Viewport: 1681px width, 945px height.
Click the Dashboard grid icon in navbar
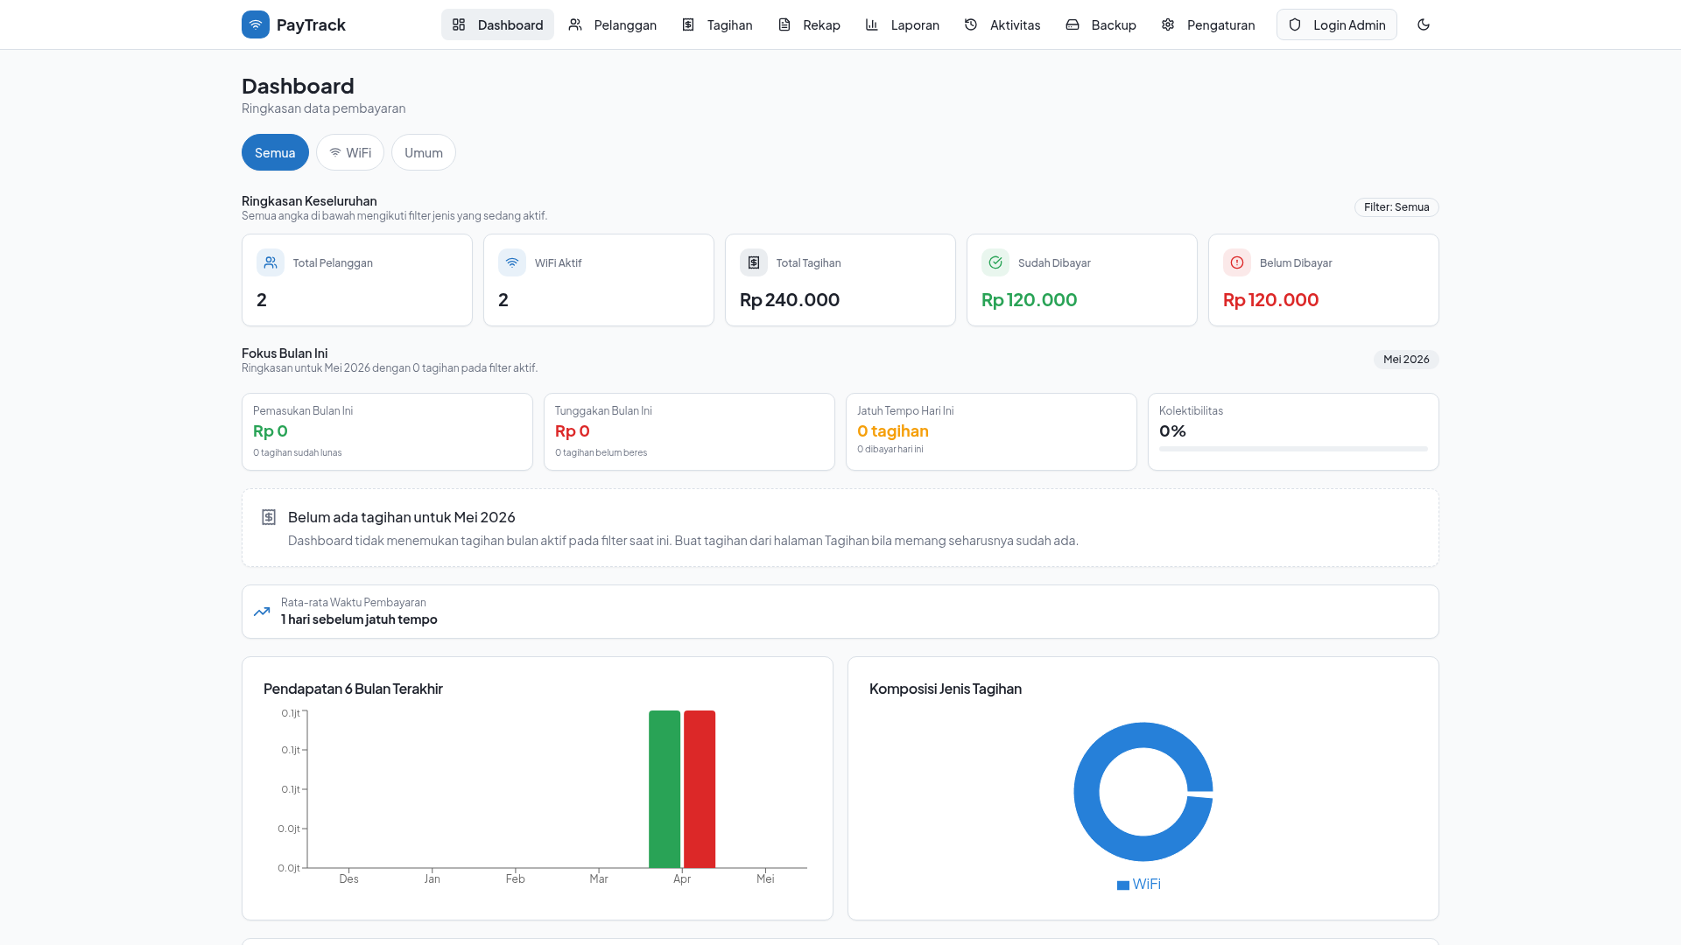tap(459, 24)
